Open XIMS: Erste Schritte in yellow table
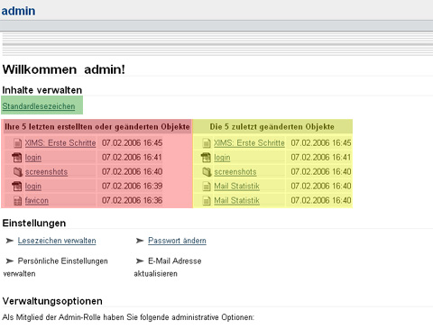 249,143
